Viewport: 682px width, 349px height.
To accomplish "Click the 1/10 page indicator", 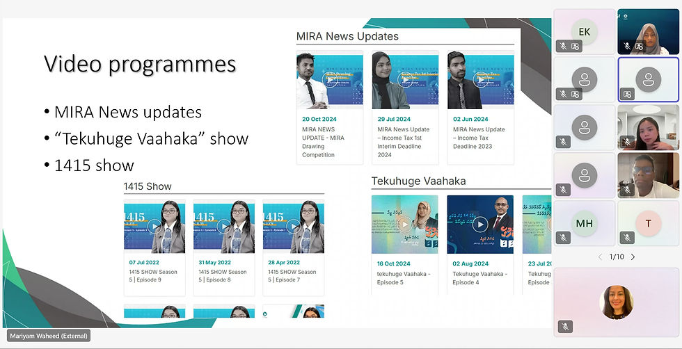I will pos(617,257).
